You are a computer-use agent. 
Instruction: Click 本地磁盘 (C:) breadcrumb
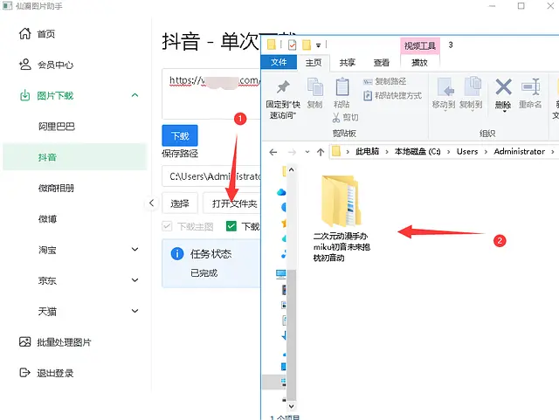[418, 152]
